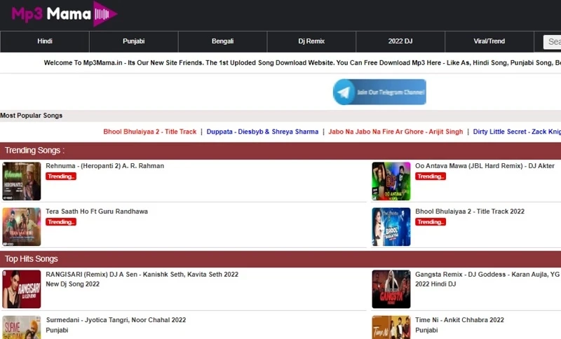This screenshot has height=339, width=561.
Task: Go to the Punjabi category
Action: coord(133,41)
